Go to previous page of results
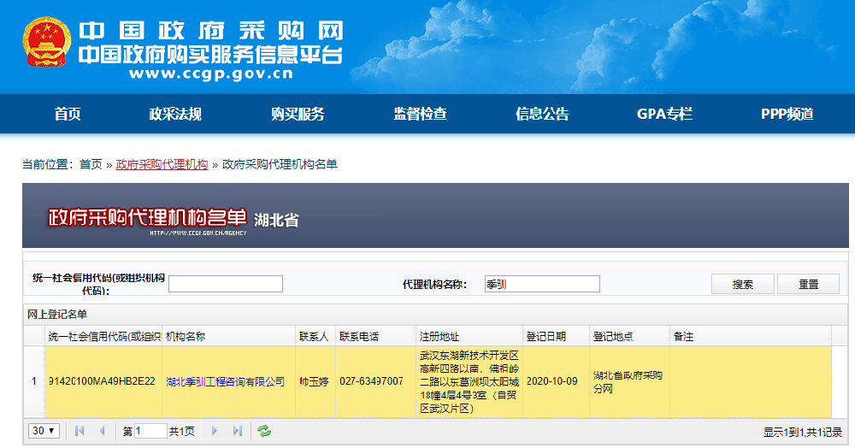 click(103, 431)
